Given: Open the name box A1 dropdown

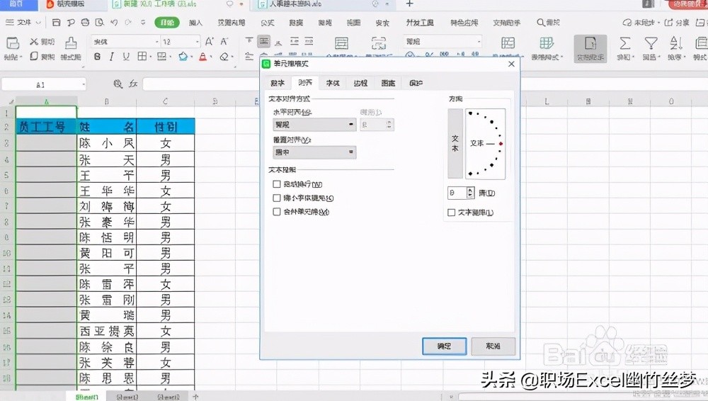Looking at the screenshot, I should click(84, 84).
